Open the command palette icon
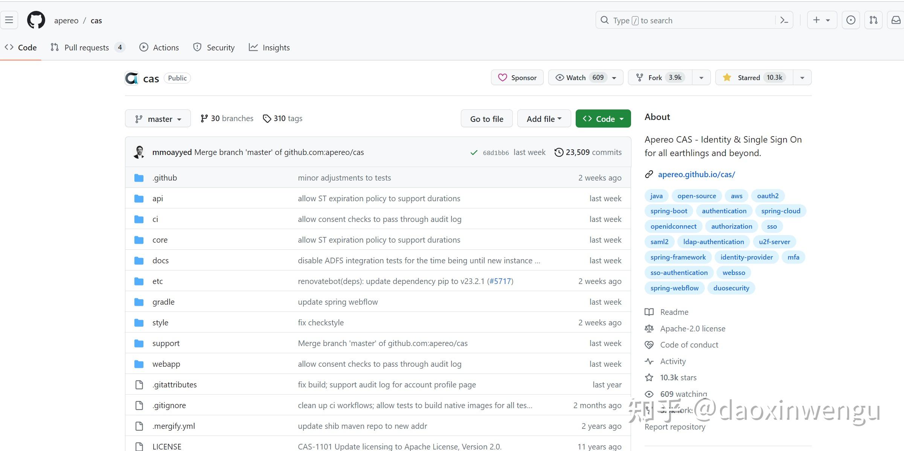904x451 pixels. [784, 20]
